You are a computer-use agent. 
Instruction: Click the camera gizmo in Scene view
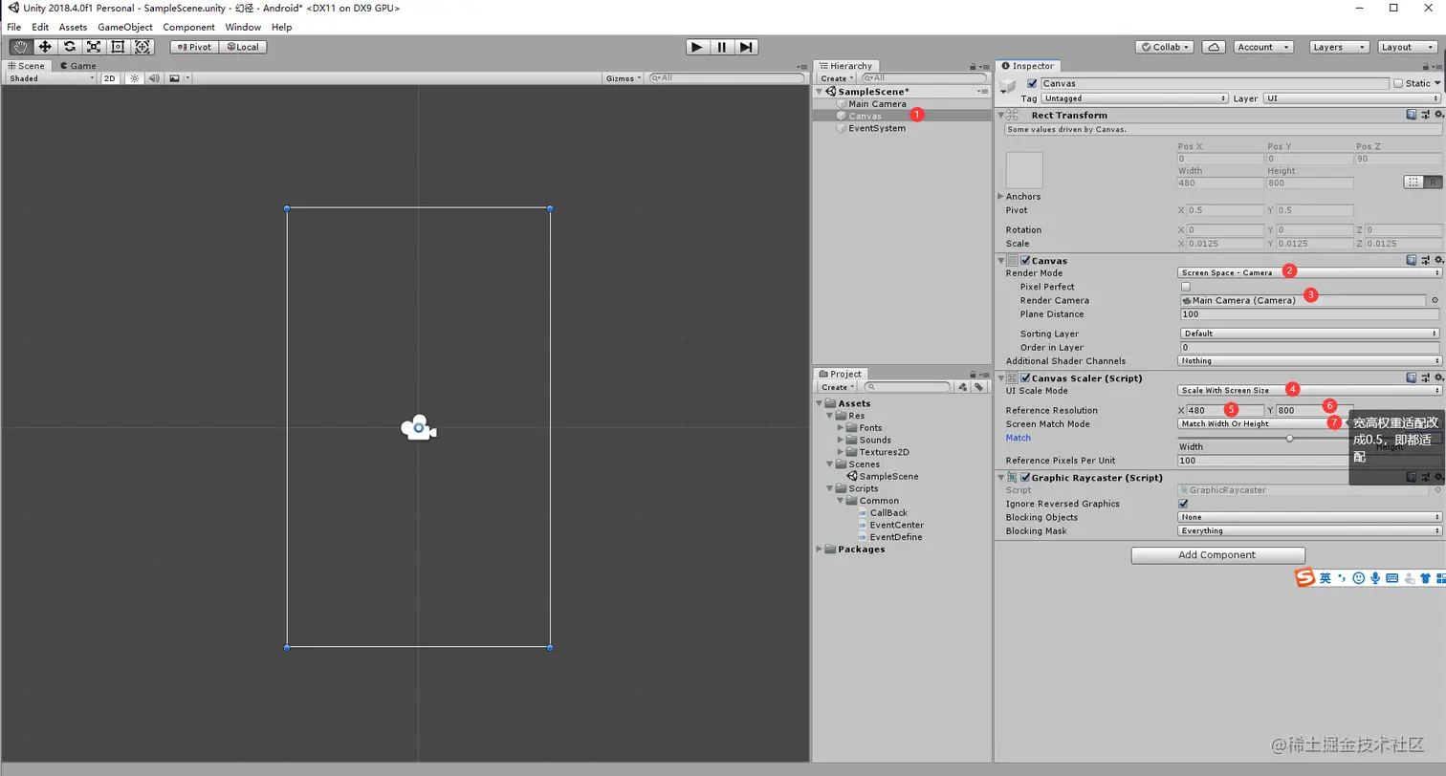point(419,428)
